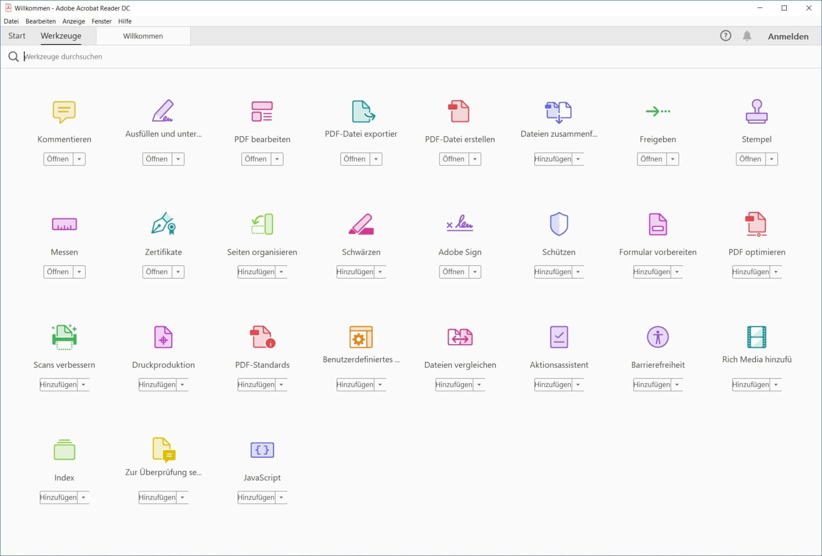Image resolution: width=822 pixels, height=556 pixels.
Task: Switch to the Start tab
Action: pyautogui.click(x=17, y=36)
